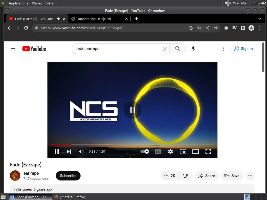This screenshot has width=267, height=200.
Task: Expand the 112K views description box
Action: pos(132,189)
